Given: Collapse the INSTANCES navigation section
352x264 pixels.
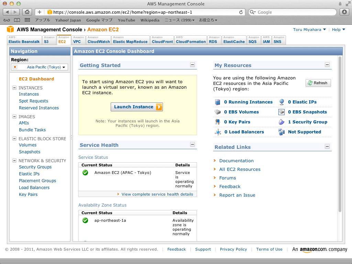Looking at the screenshot, I should (14, 88).
